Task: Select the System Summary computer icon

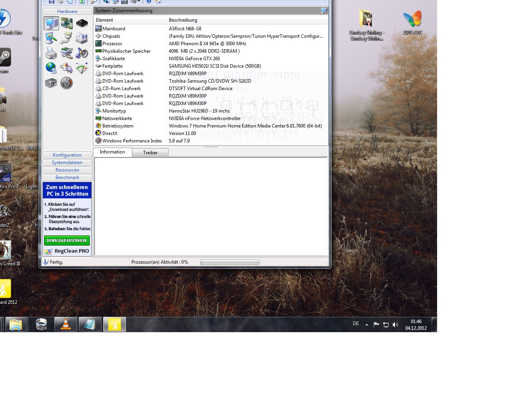Action: pyautogui.click(x=51, y=23)
